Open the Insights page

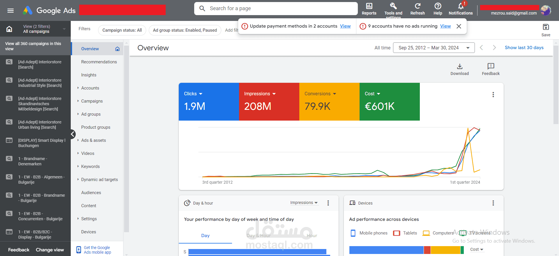pos(89,75)
